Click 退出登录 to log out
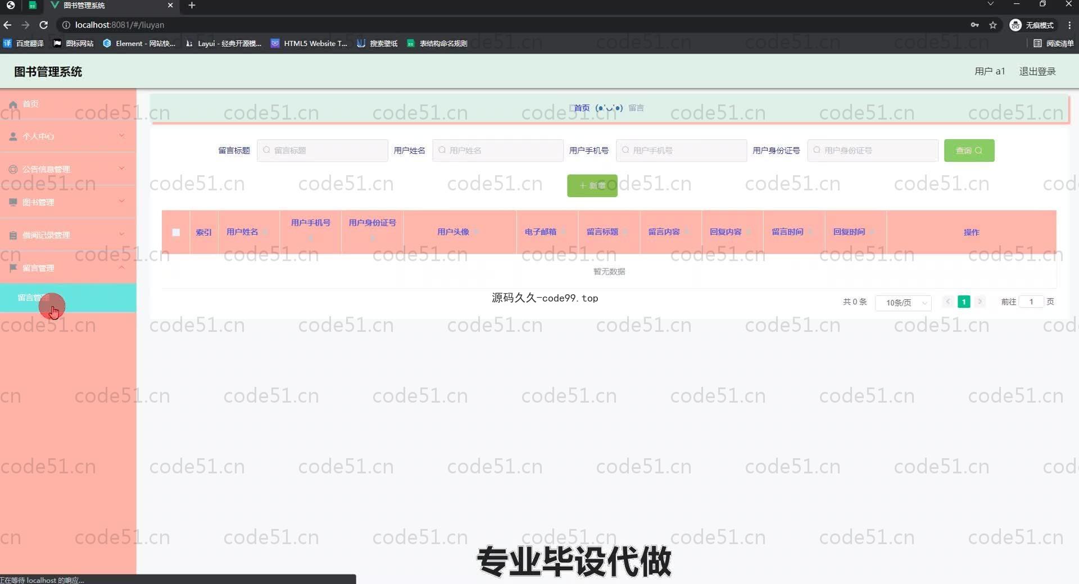Viewport: 1079px width, 584px height. pyautogui.click(x=1037, y=71)
